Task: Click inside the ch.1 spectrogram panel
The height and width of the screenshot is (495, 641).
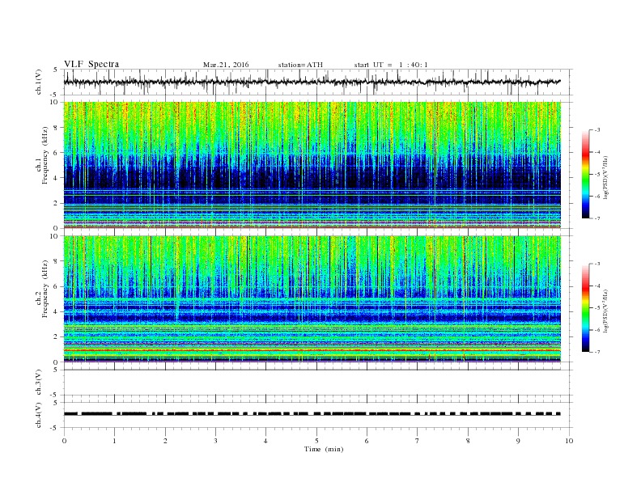Action: pyautogui.click(x=312, y=165)
